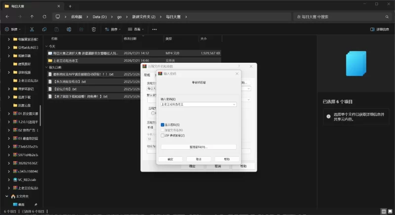Toggle the 详细信息 details pane button
The height and width of the screenshot is (215, 395).
[380, 29]
